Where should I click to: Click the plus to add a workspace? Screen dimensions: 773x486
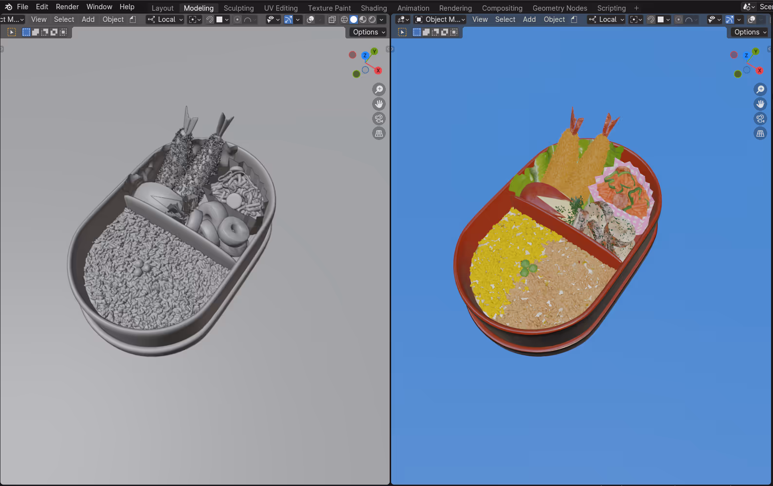[636, 8]
